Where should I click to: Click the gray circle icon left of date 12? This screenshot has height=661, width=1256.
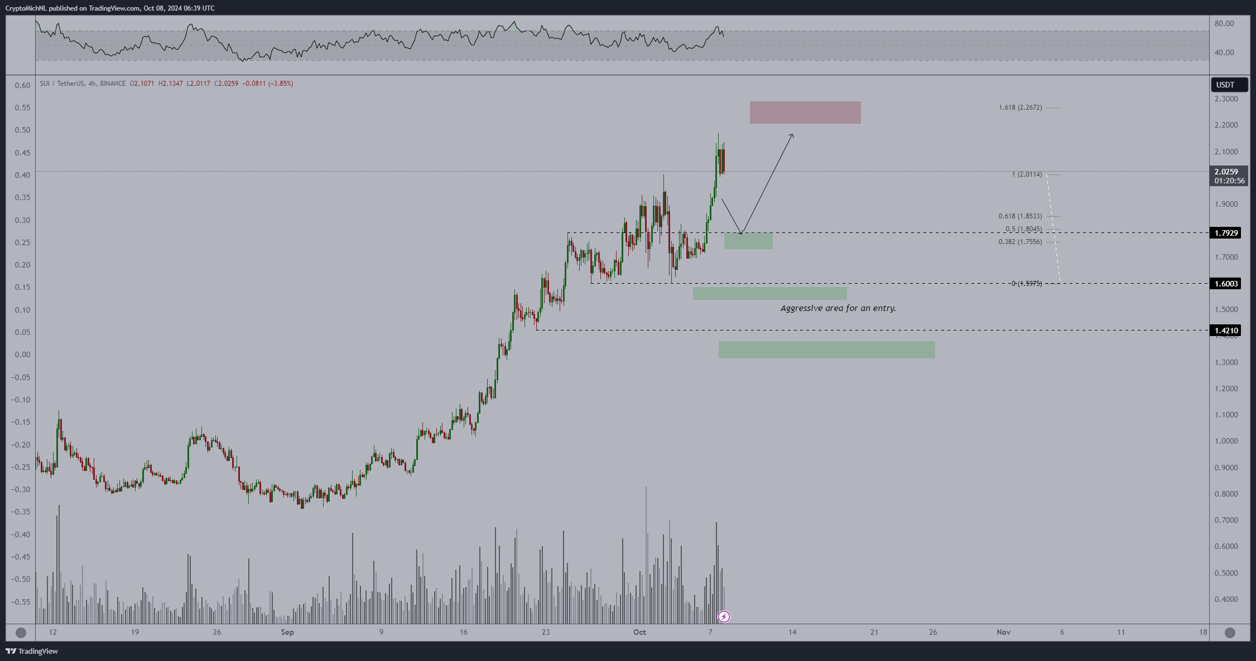(x=21, y=633)
